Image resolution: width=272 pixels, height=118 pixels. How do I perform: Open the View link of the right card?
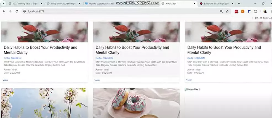[x=189, y=80]
